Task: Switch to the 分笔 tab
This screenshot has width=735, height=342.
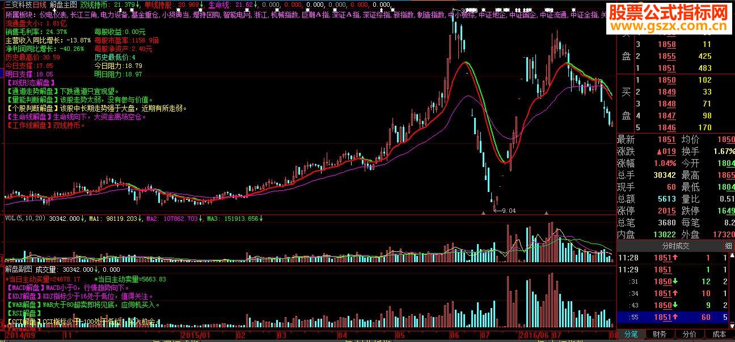Action: (631, 334)
